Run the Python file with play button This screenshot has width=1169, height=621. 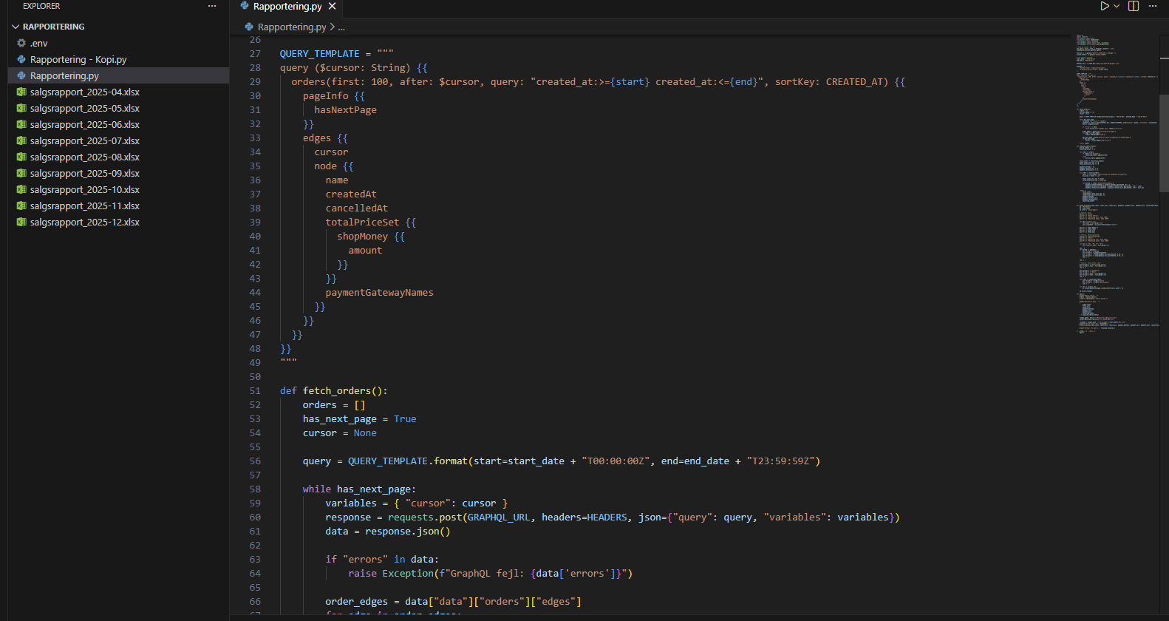coord(1104,6)
